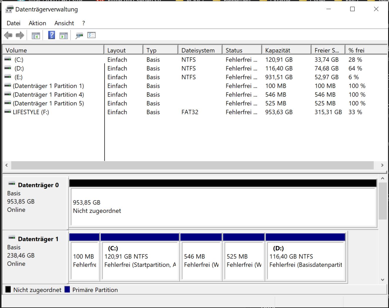Close the Datenträgerverwaltung window
This screenshot has width=389, height=308.
376,9
